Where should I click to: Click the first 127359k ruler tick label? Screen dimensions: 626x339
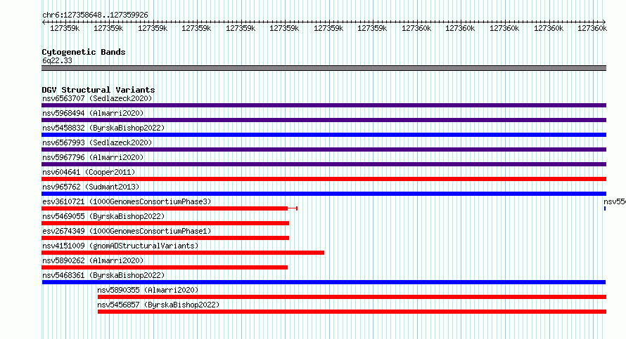click(x=65, y=28)
